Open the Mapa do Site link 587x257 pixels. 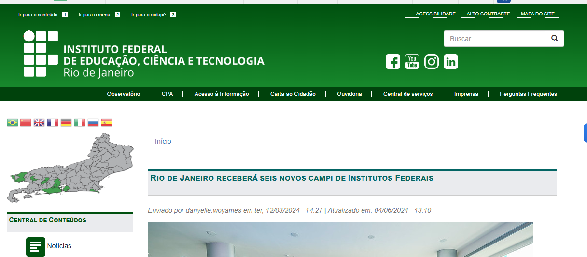point(538,14)
